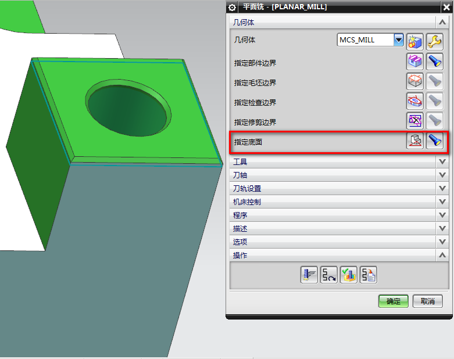Collapse the 操作 (Actions) section
The image size is (454, 359).
(442, 255)
